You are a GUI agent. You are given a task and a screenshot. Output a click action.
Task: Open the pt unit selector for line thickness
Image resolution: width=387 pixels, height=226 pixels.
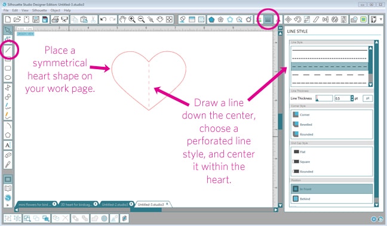pos(367,98)
